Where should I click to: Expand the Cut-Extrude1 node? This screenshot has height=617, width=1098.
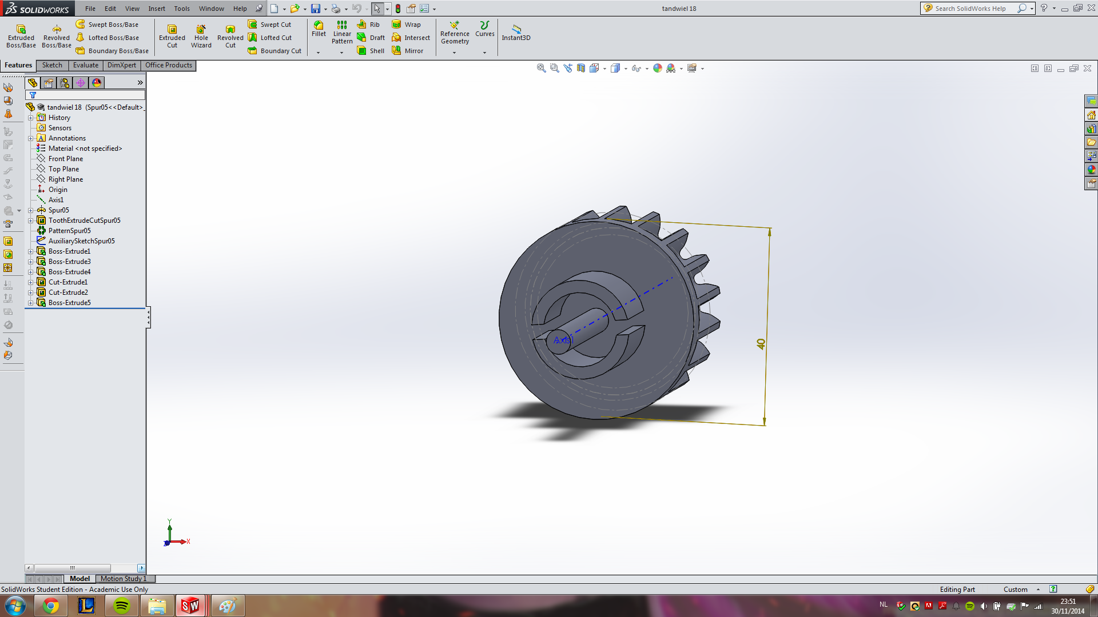(x=31, y=282)
